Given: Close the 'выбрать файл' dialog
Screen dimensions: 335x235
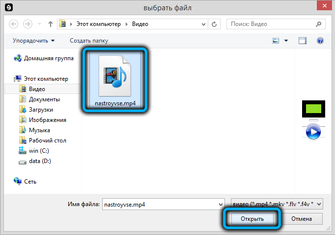Looking at the screenshot, I should pyautogui.click(x=324, y=5).
